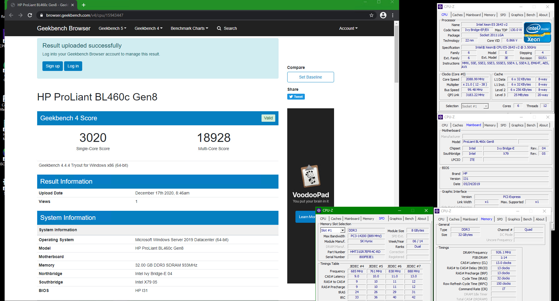Viewport: 559px width, 301px height.
Task: Select CPU tab in Mainboard CPU-Z window
Action: (x=445, y=125)
